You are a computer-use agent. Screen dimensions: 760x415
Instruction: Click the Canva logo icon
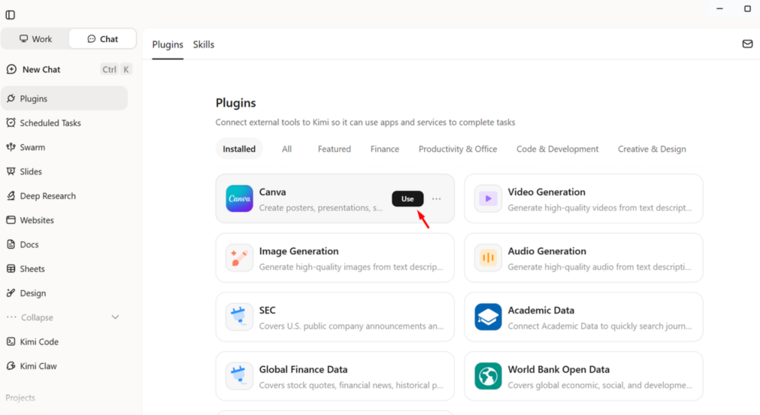(x=240, y=198)
